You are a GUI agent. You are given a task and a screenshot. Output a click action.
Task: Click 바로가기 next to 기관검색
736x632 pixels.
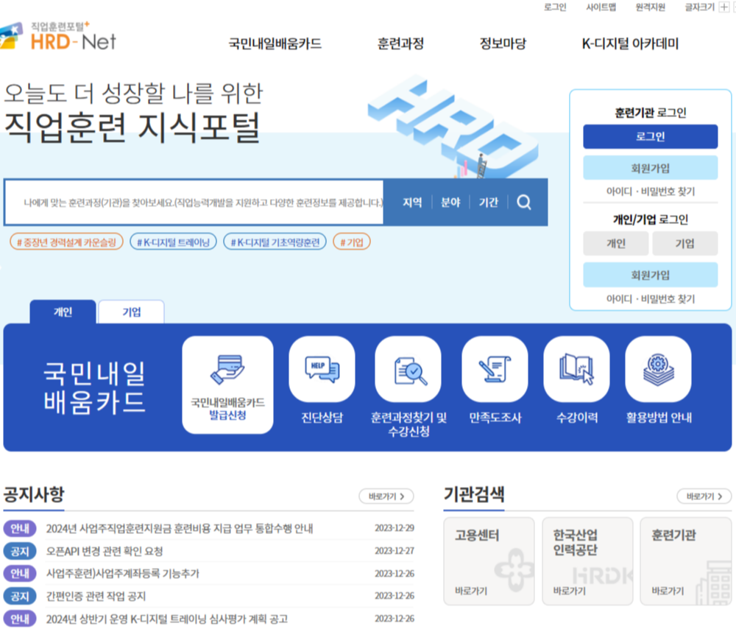[704, 496]
